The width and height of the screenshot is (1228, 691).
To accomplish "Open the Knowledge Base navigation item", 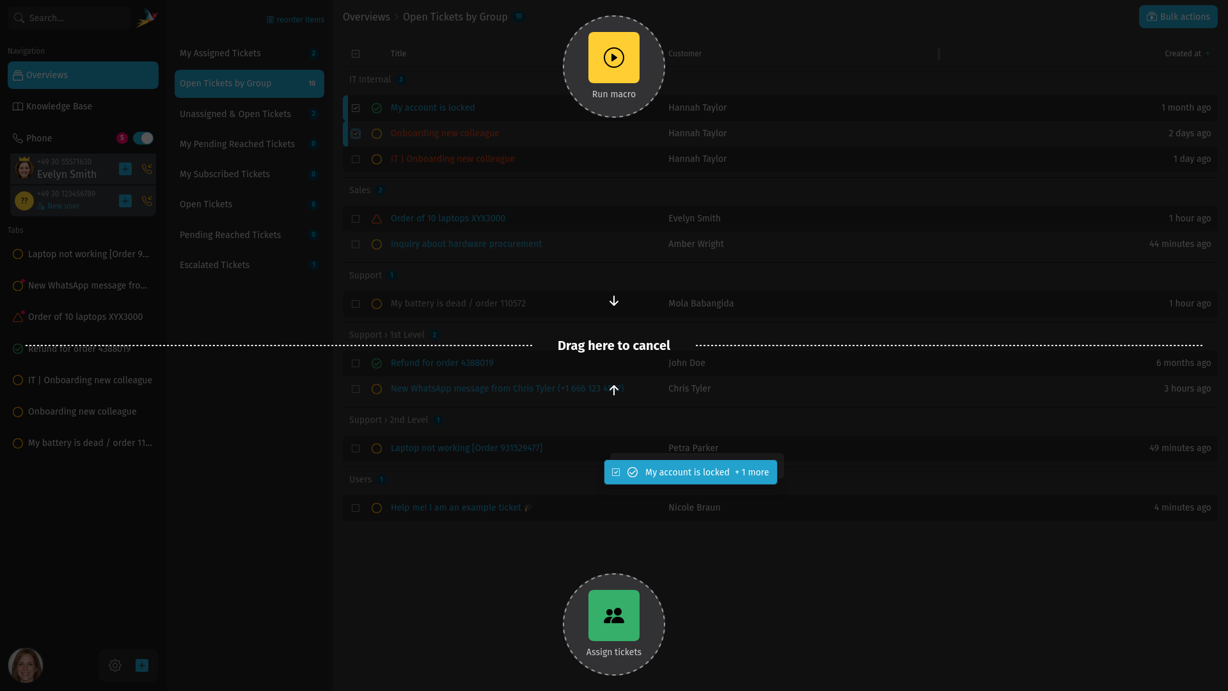I will tap(83, 106).
